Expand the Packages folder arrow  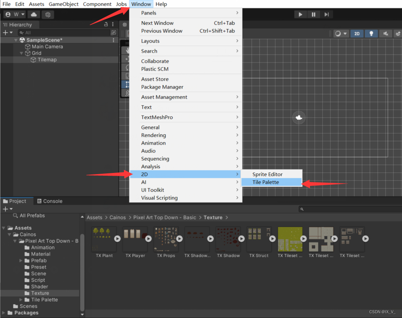coord(4,313)
